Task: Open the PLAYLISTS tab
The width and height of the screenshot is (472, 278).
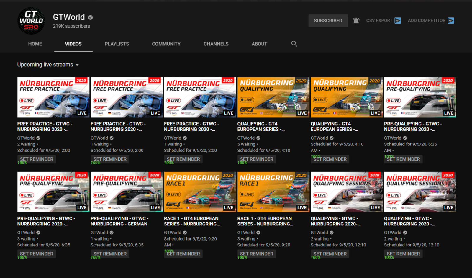Action: pos(117,44)
